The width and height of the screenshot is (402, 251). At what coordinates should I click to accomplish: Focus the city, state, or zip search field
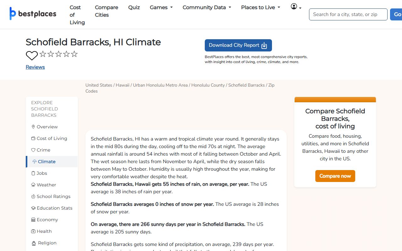pos(348,14)
